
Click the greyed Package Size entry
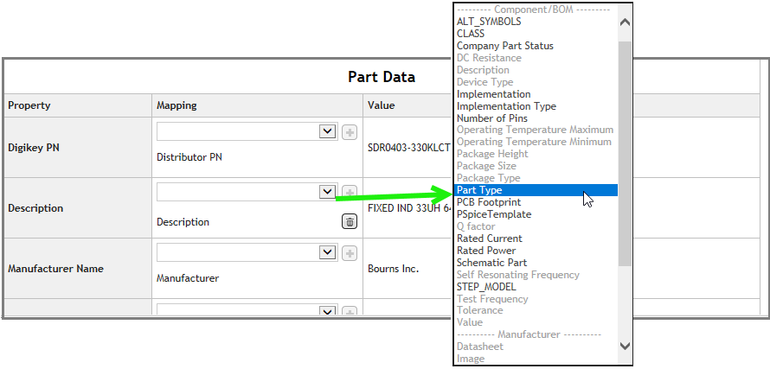[x=486, y=166]
